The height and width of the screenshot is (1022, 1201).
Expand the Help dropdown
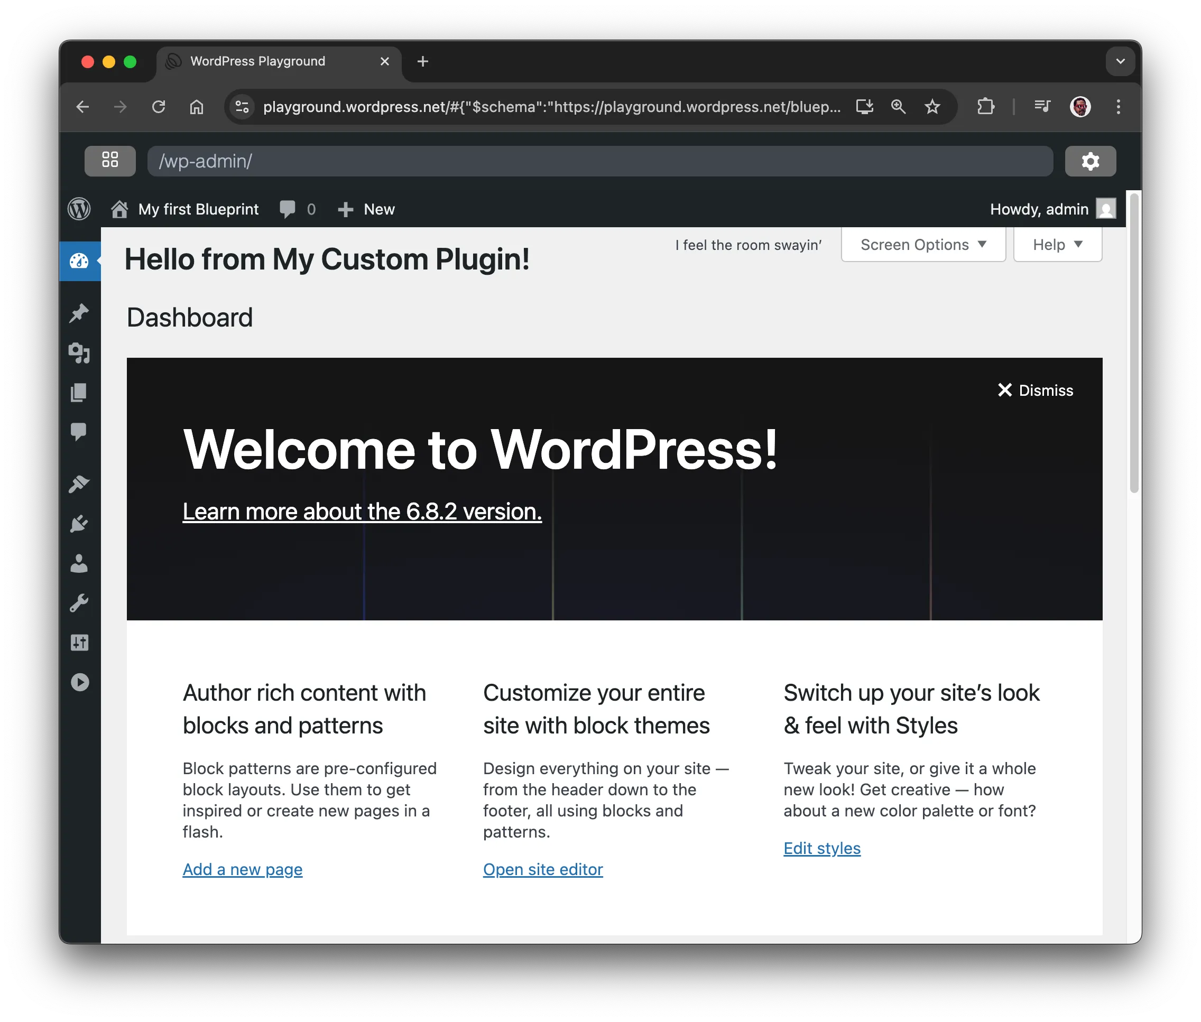pyautogui.click(x=1057, y=244)
